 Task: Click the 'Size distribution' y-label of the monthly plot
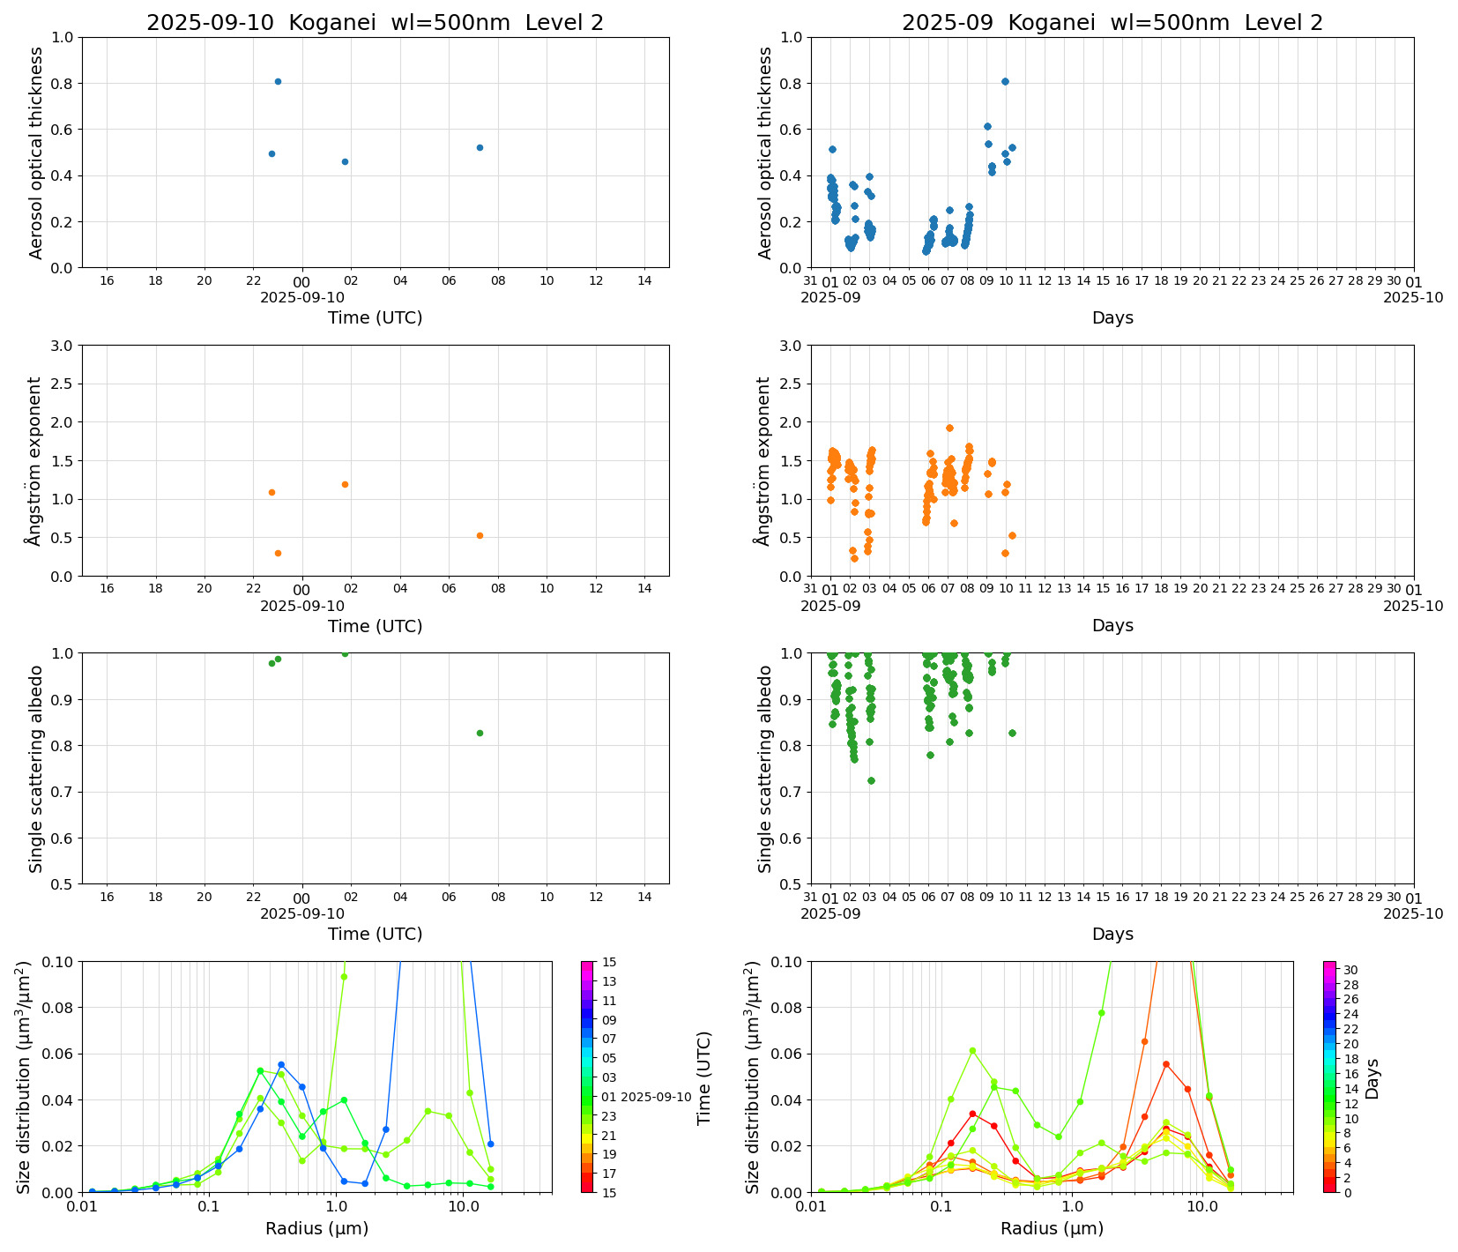[755, 1077]
